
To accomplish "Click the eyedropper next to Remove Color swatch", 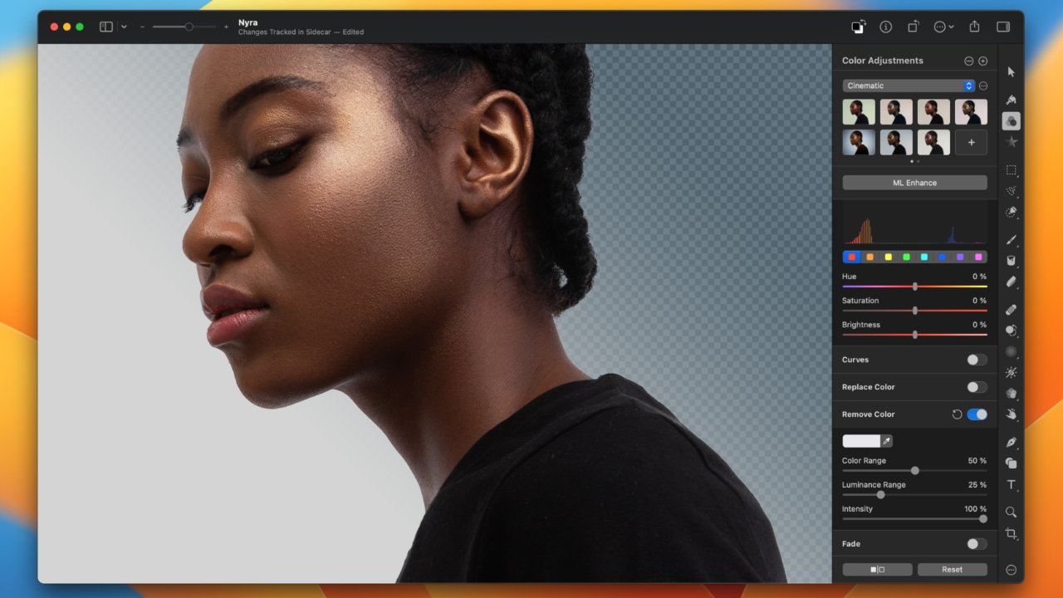I will (886, 441).
